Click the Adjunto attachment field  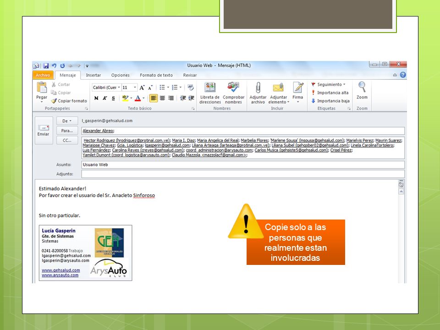(x=243, y=174)
